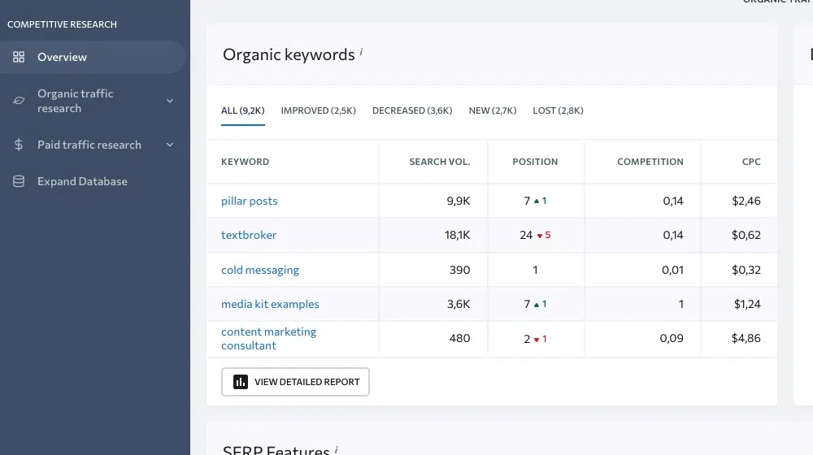Click the $2,46 CPC value
This screenshot has width=813, height=455.
(x=746, y=201)
